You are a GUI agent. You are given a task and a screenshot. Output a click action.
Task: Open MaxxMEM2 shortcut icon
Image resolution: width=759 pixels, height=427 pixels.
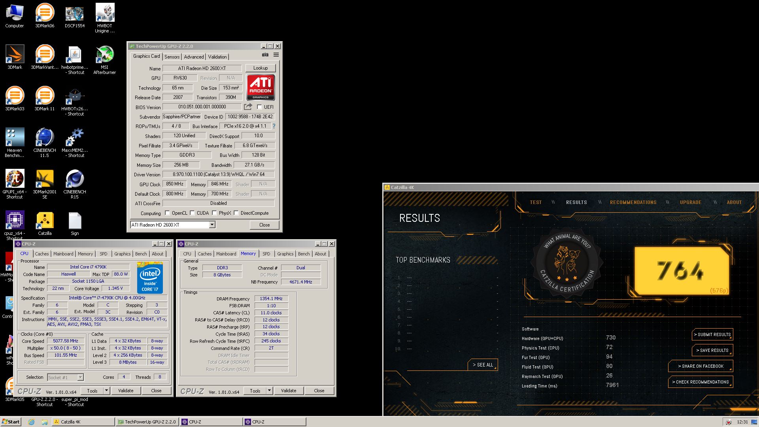[75, 143]
